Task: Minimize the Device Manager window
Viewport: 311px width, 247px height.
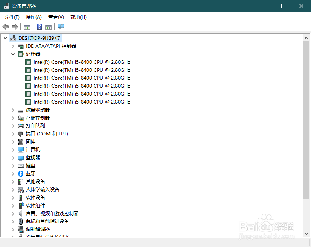Action: pyautogui.click(x=265, y=6)
